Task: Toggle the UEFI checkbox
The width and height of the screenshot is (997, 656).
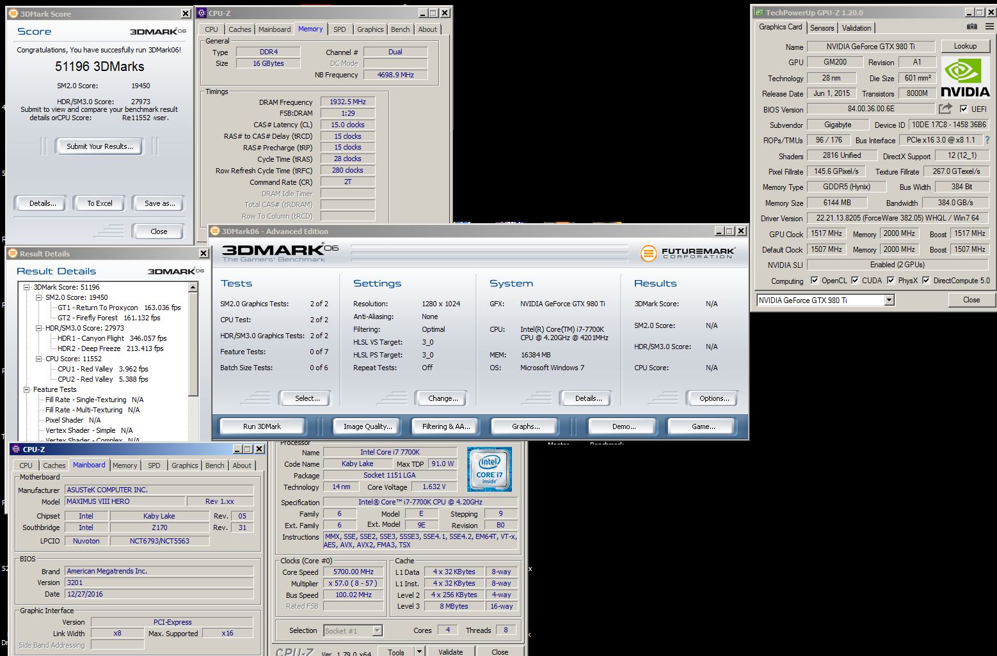Action: pos(964,109)
